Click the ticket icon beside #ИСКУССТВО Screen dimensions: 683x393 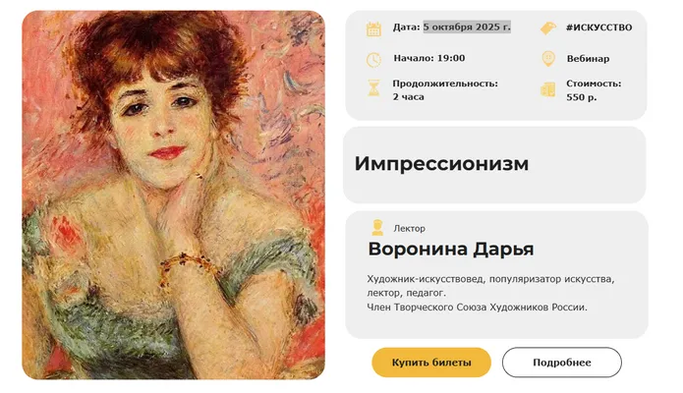coord(547,28)
